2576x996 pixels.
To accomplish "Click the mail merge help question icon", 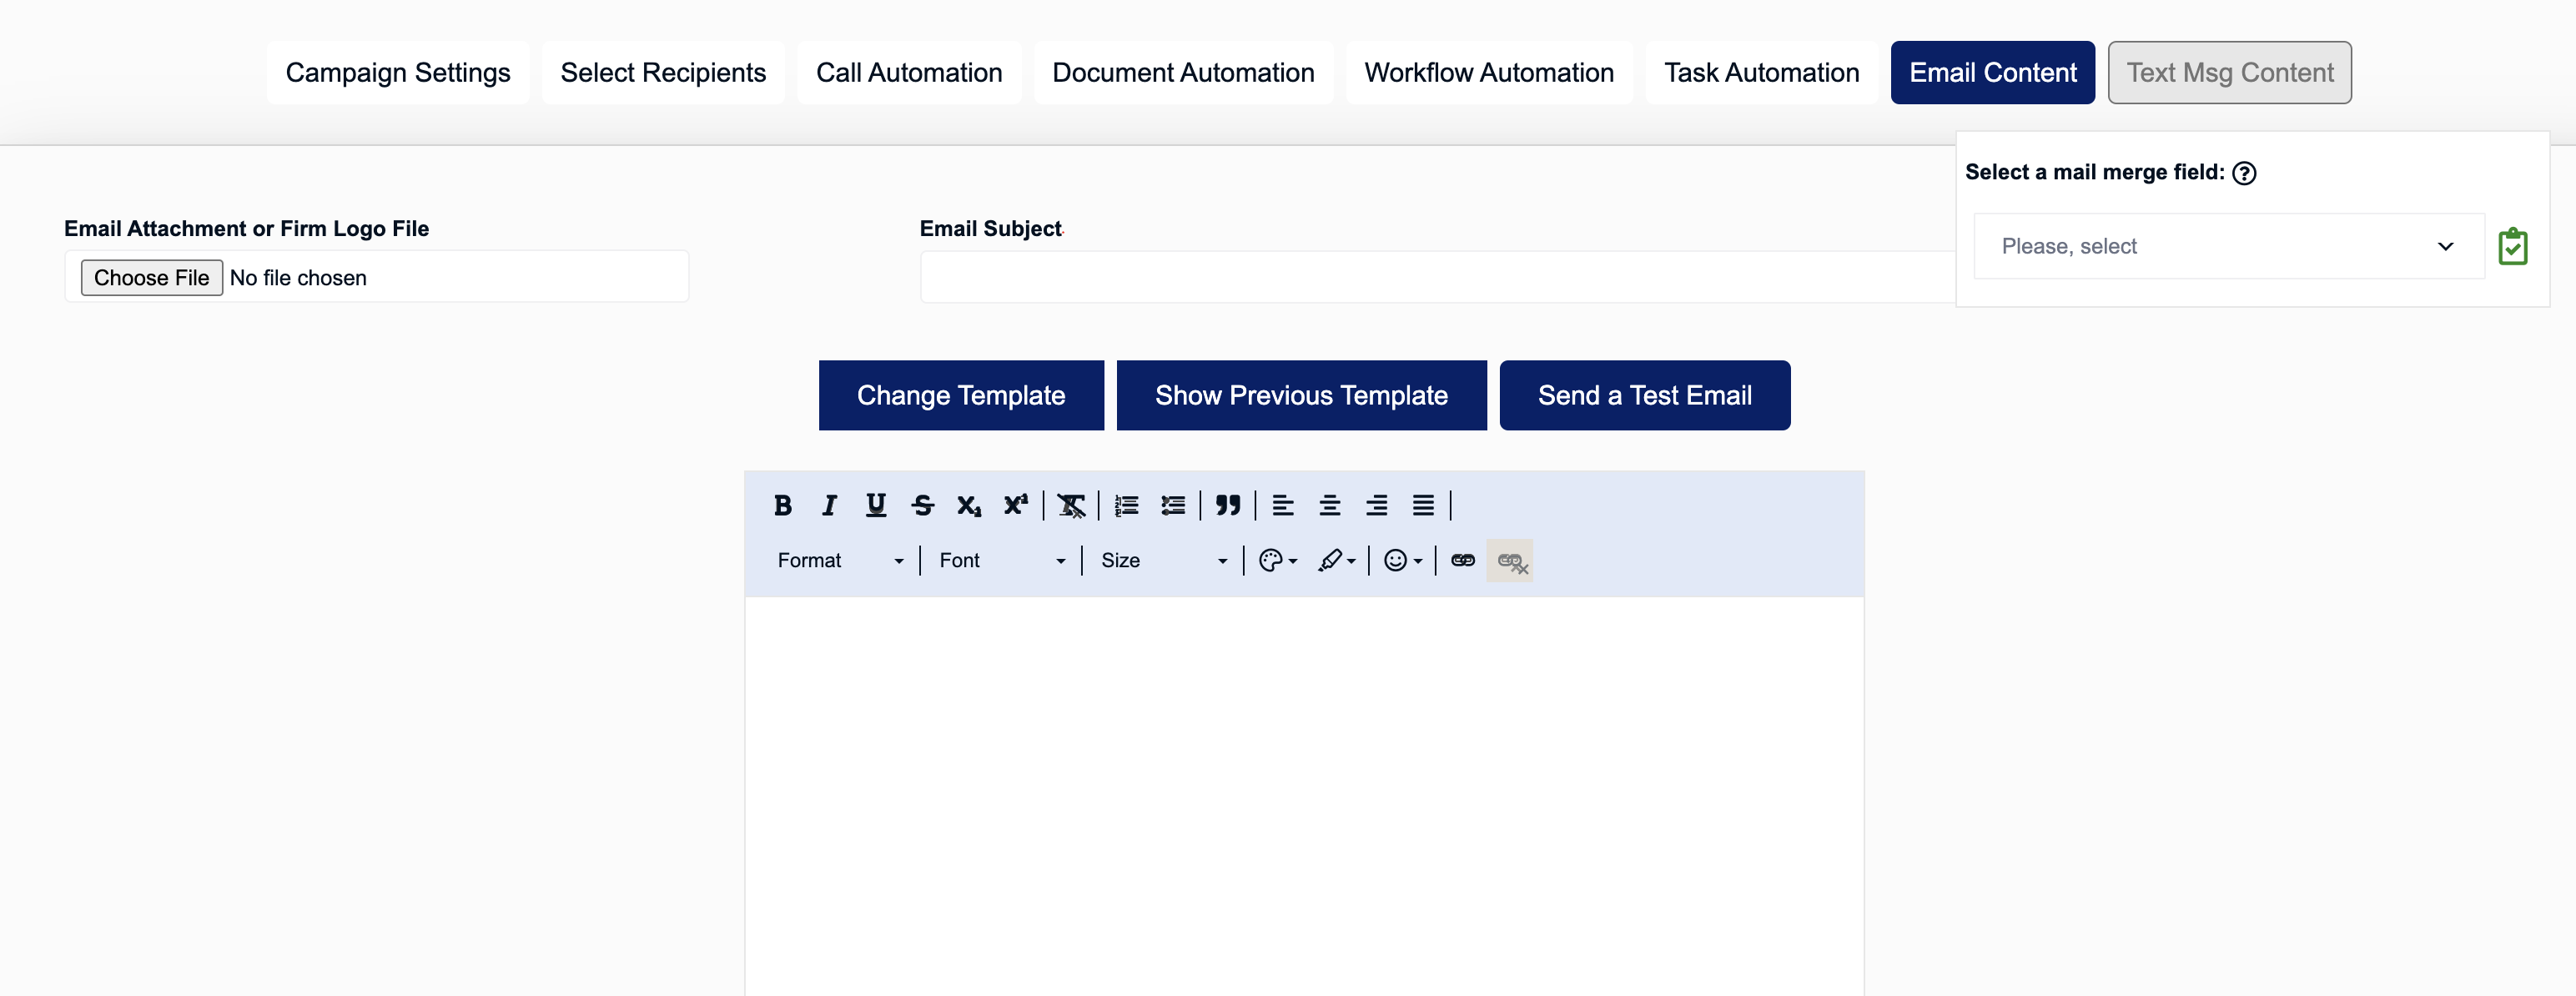I will tap(2244, 174).
